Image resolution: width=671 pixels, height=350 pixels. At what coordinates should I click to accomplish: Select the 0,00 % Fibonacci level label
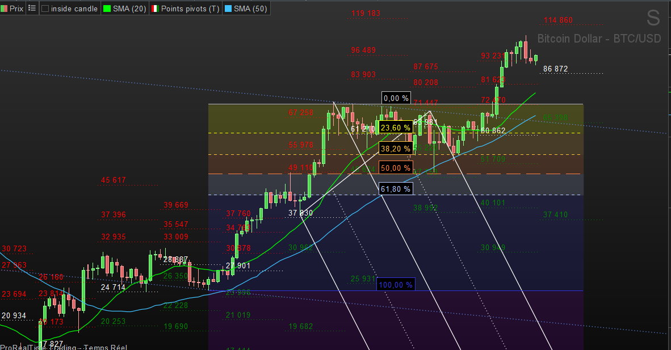pyautogui.click(x=396, y=98)
